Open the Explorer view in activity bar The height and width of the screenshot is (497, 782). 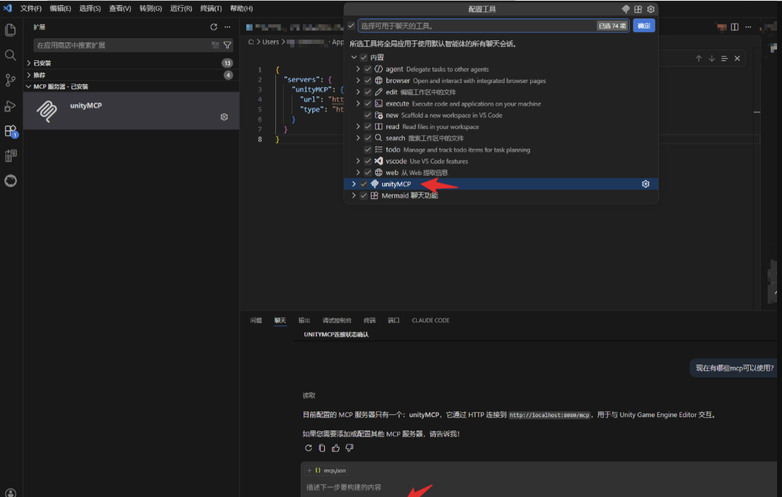pos(10,30)
